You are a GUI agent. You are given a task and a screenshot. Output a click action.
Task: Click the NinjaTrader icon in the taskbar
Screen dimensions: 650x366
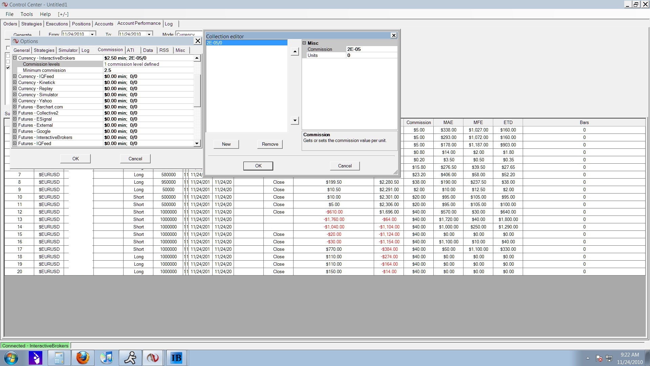[x=153, y=358]
